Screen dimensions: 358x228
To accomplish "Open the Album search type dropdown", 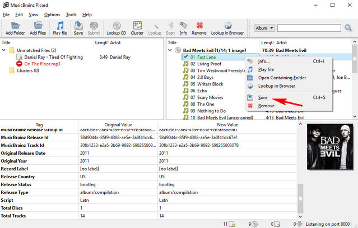I will click(x=263, y=28).
